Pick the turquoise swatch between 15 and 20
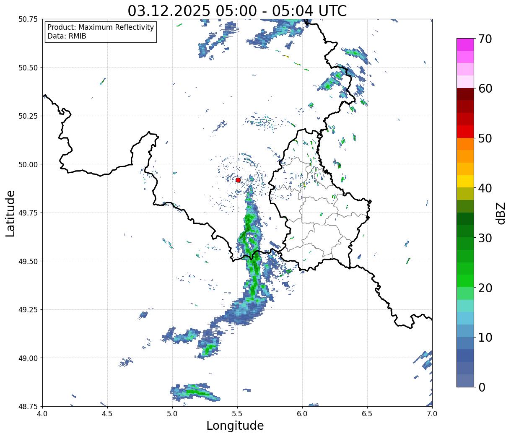The height and width of the screenshot is (436, 511). point(465,306)
